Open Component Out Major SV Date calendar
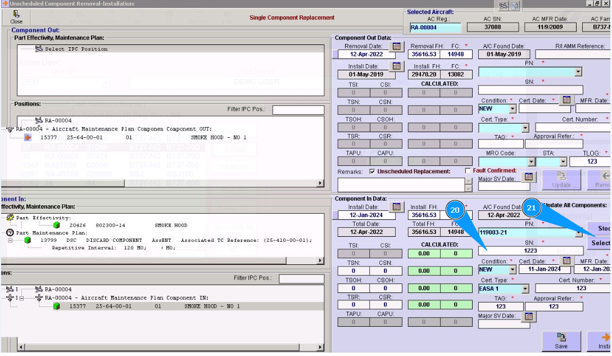 [528, 177]
